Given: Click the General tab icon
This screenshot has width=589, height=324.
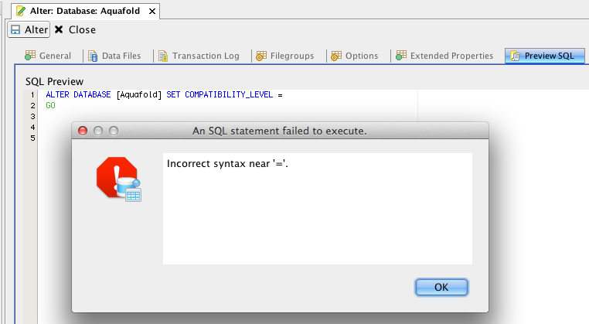Looking at the screenshot, I should pyautogui.click(x=30, y=56).
